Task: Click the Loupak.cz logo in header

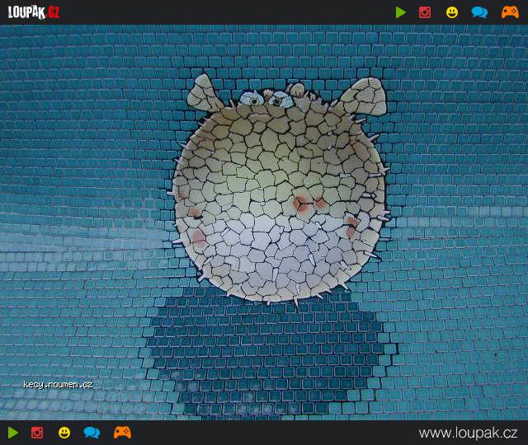Action: [34, 13]
